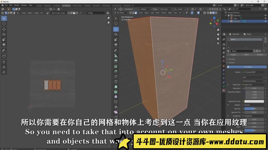Viewport: 268px width, 150px height.
Task: Open the Default orientation dropdown
Action: tap(144, 9)
